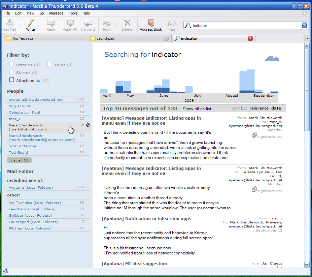312x277 pixels.
Task: Click the Reply toolbar icon
Action: [x=51, y=25]
